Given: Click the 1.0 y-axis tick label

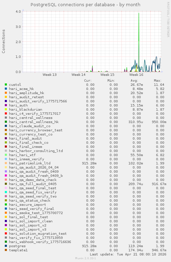Looking at the screenshot, I should pos(18,57).
